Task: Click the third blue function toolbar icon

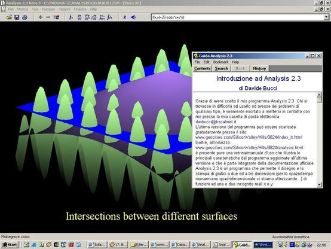Action: (x=87, y=17)
